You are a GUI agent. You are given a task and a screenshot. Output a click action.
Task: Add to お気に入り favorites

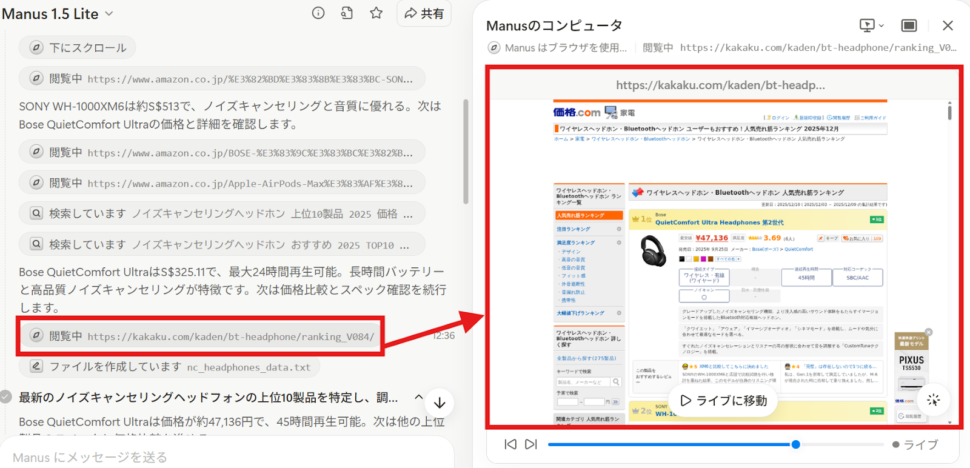coord(861,238)
